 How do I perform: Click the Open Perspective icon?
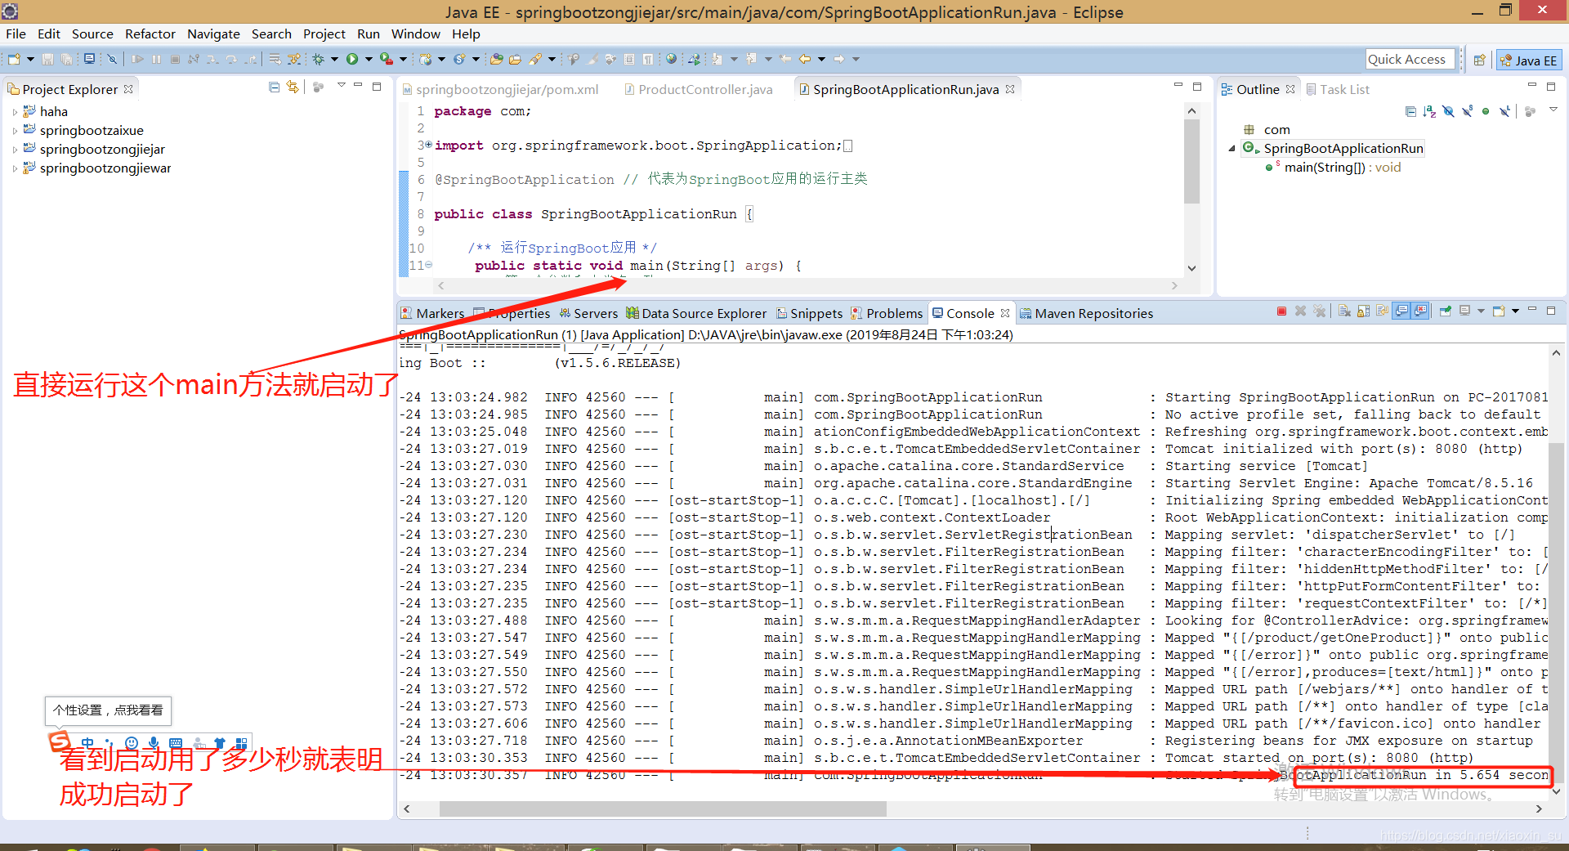click(1479, 60)
